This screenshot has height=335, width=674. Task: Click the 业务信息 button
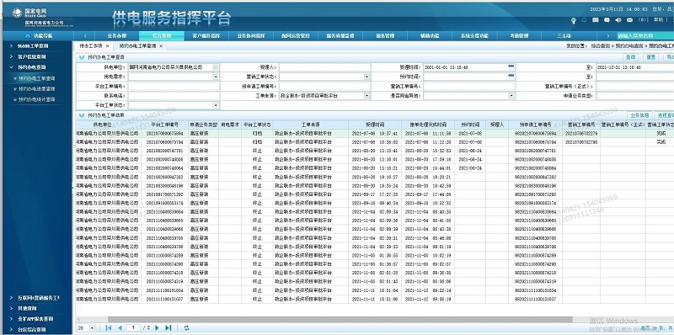(x=639, y=115)
